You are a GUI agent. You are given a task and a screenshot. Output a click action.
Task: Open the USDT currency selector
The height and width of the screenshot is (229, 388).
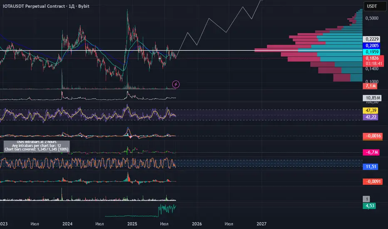point(375,6)
